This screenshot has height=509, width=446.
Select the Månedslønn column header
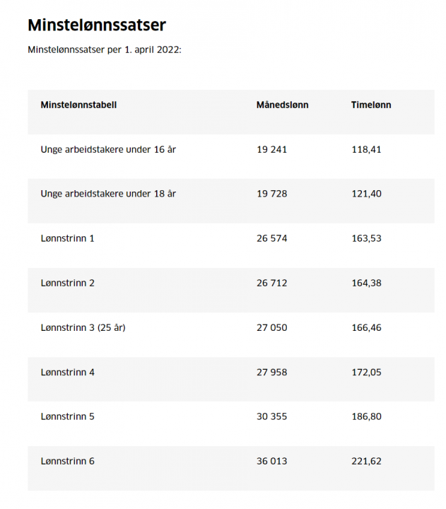point(282,105)
